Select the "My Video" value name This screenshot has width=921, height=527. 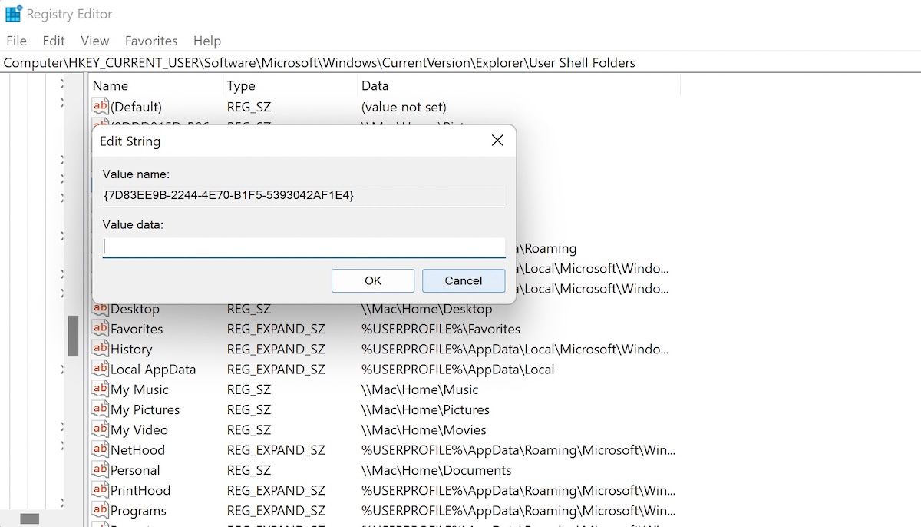[x=139, y=429]
